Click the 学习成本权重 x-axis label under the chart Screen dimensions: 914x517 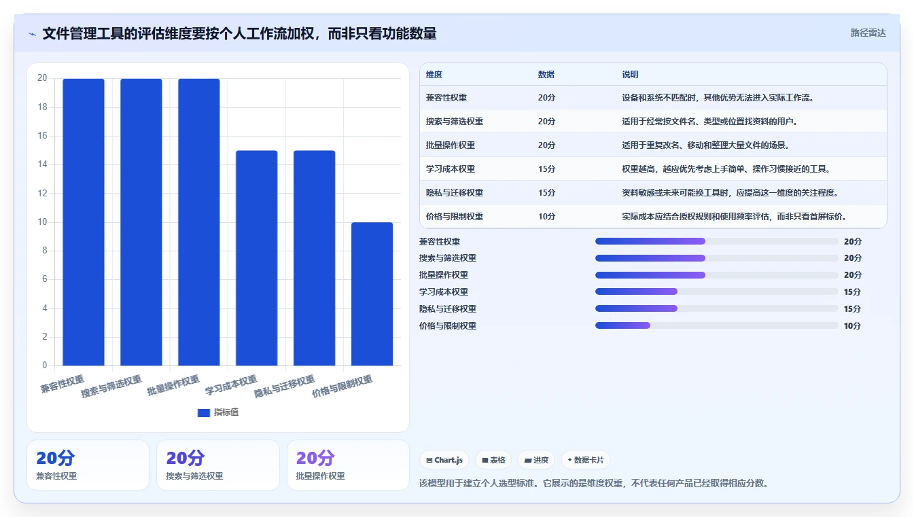point(231,385)
